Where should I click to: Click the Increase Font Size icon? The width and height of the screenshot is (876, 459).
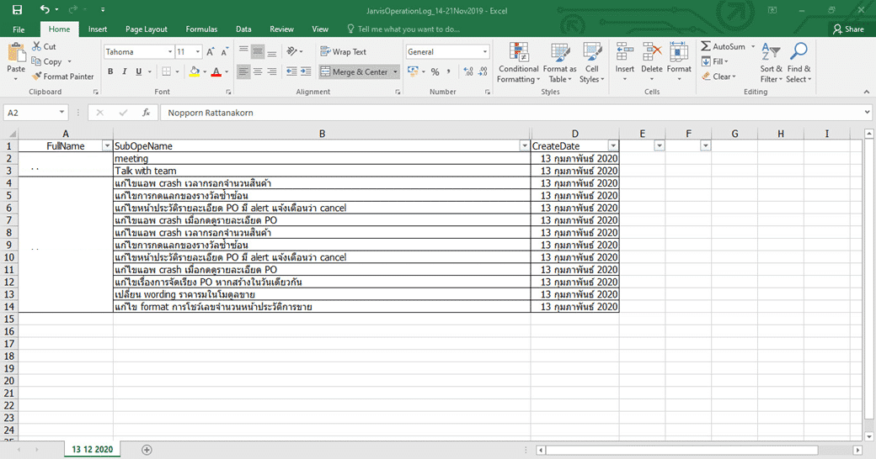click(x=211, y=52)
